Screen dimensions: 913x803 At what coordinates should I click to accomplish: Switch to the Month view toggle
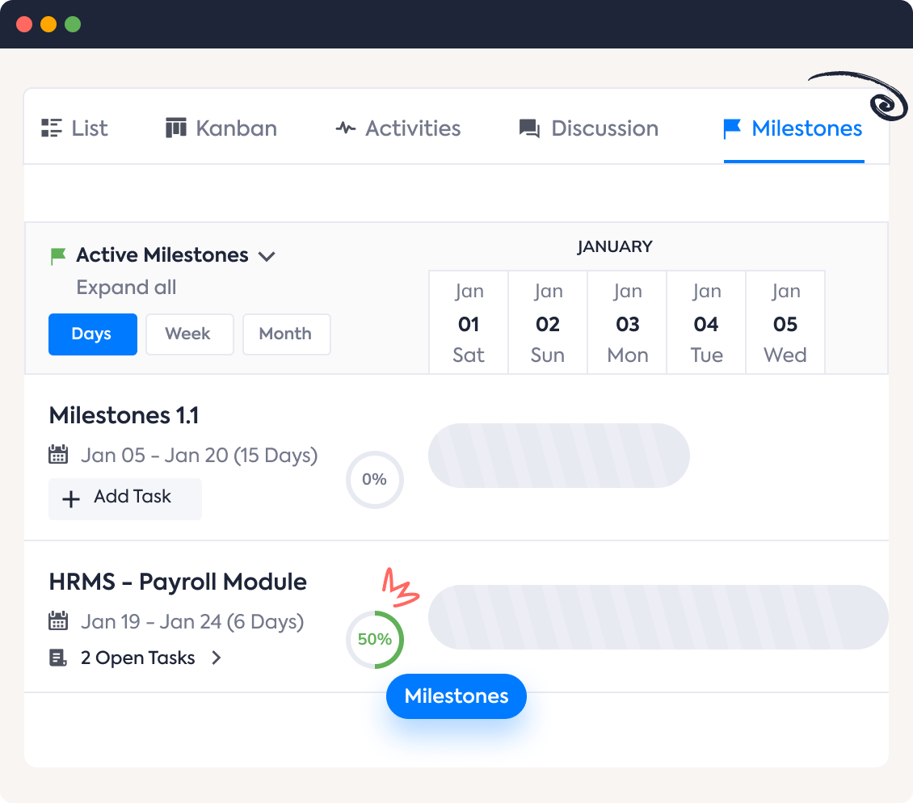pyautogui.click(x=286, y=334)
